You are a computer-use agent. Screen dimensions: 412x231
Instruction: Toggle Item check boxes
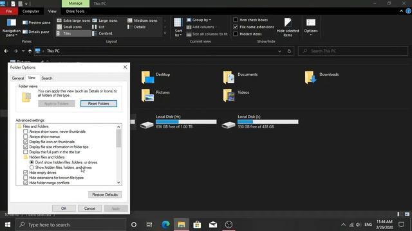point(236,20)
